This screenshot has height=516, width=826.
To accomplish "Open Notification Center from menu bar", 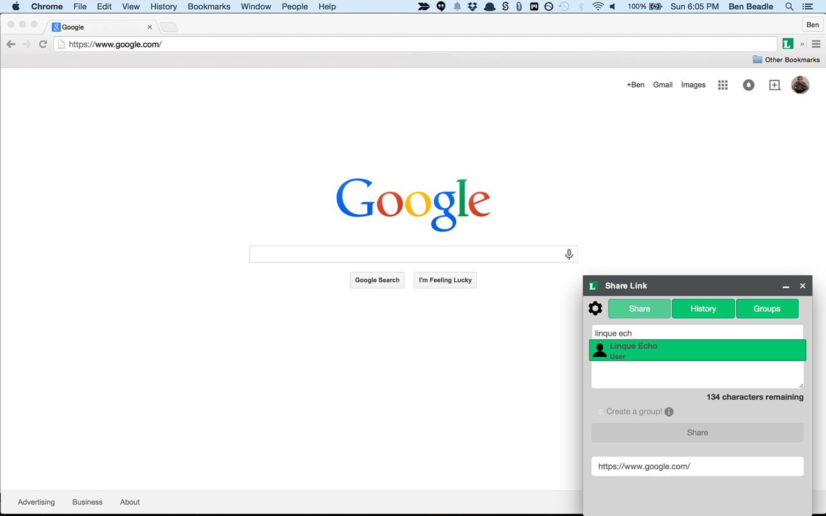I will [x=807, y=6].
